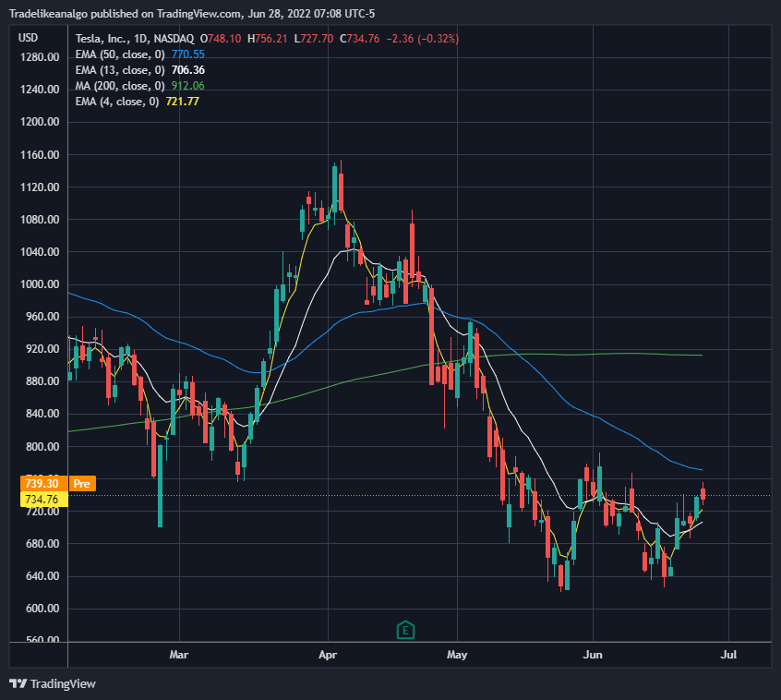Click the 1160.00 price axis label
781x700 pixels.
coord(40,155)
